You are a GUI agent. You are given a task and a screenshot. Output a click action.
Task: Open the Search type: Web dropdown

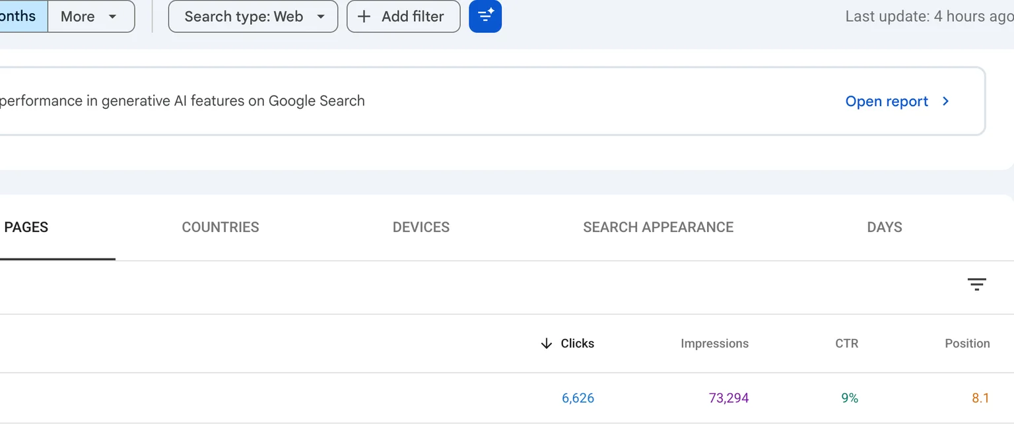[253, 16]
